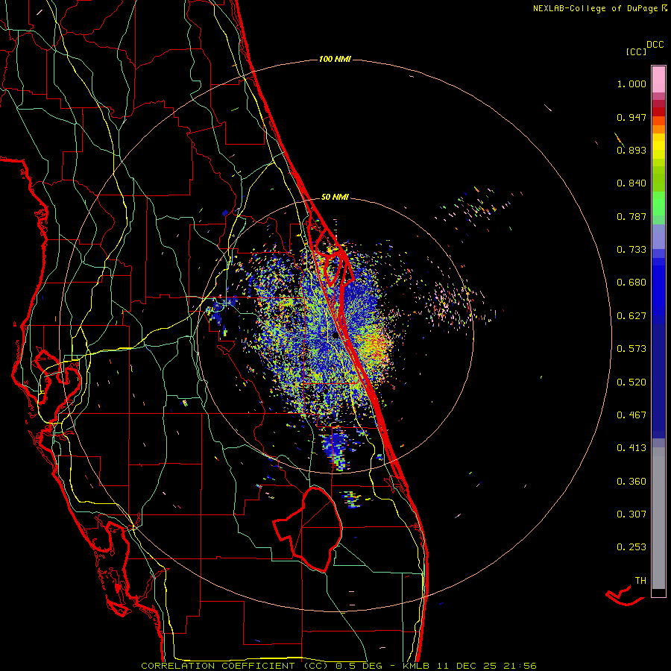Screen dimensions: 671x671
Task: Select the 0.733 scale value
Action: 631,250
